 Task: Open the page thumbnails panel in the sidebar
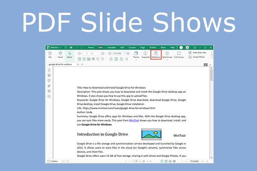click(49, 75)
